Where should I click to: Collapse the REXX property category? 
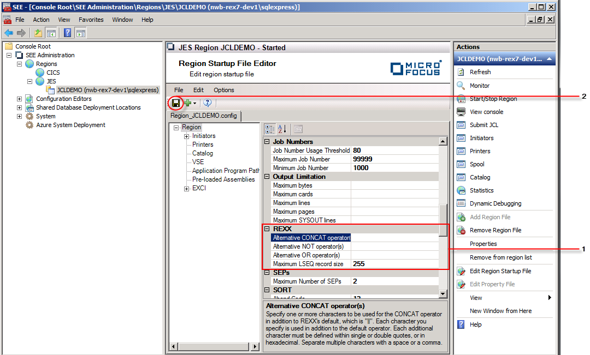click(x=267, y=229)
